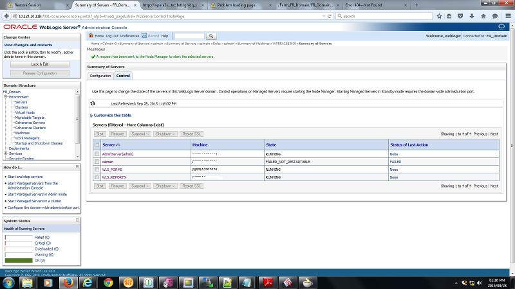
Task: Open Firefox bookmarks list icon
Action: 449,16
